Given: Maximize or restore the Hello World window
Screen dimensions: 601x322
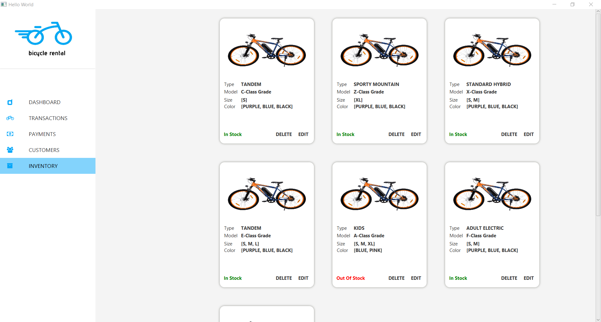Looking at the screenshot, I should coord(573,4).
